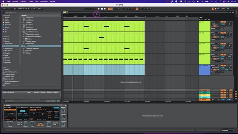
Task: Adjust the Reverb Predelay knob
Action: pyautogui.click(x=10, y=124)
